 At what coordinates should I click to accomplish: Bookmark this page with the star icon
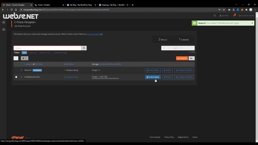tap(224, 10)
